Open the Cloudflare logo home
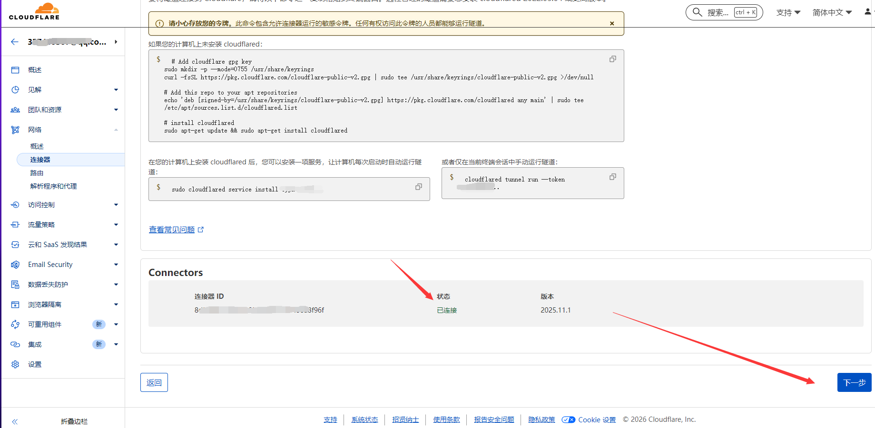The width and height of the screenshot is (875, 428). tap(34, 11)
